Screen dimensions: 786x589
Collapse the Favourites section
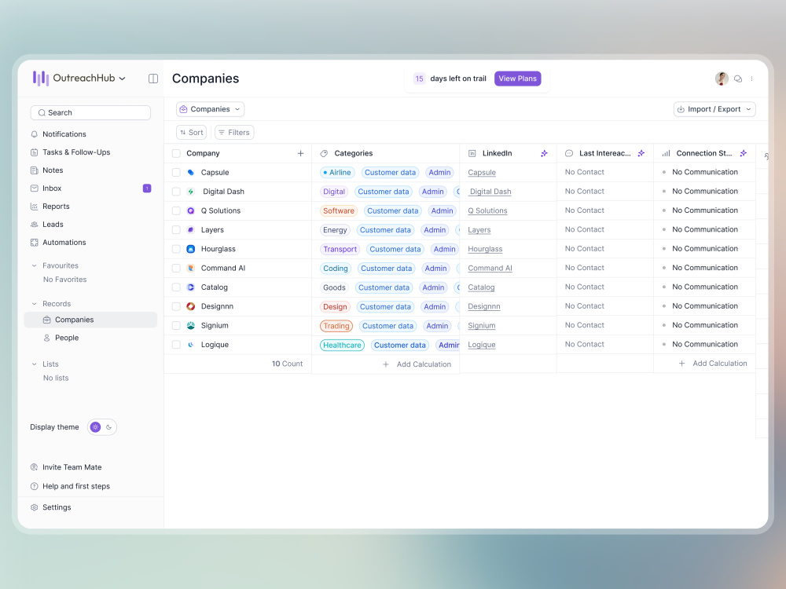point(34,265)
